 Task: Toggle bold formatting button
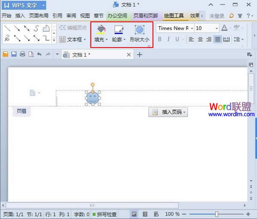point(160,39)
